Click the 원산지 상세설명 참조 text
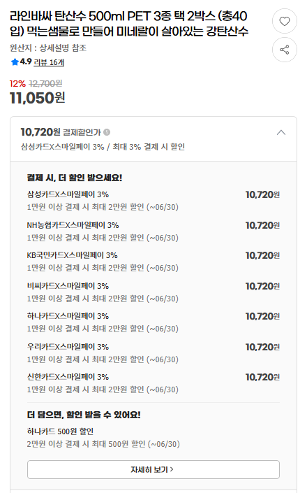Screen dimensions: 307x493 tap(48, 48)
